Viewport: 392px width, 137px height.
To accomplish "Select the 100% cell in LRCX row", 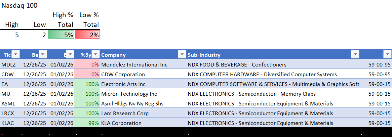I will [87, 113].
